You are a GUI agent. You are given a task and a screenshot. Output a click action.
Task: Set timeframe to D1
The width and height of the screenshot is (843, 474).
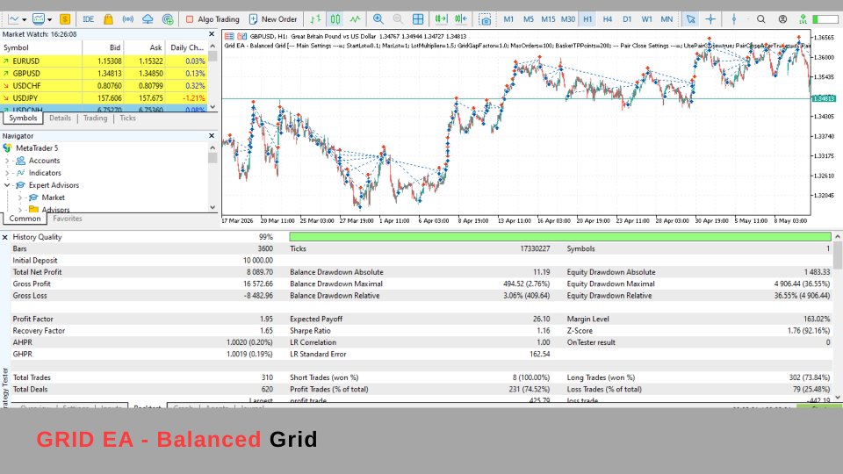pos(627,19)
